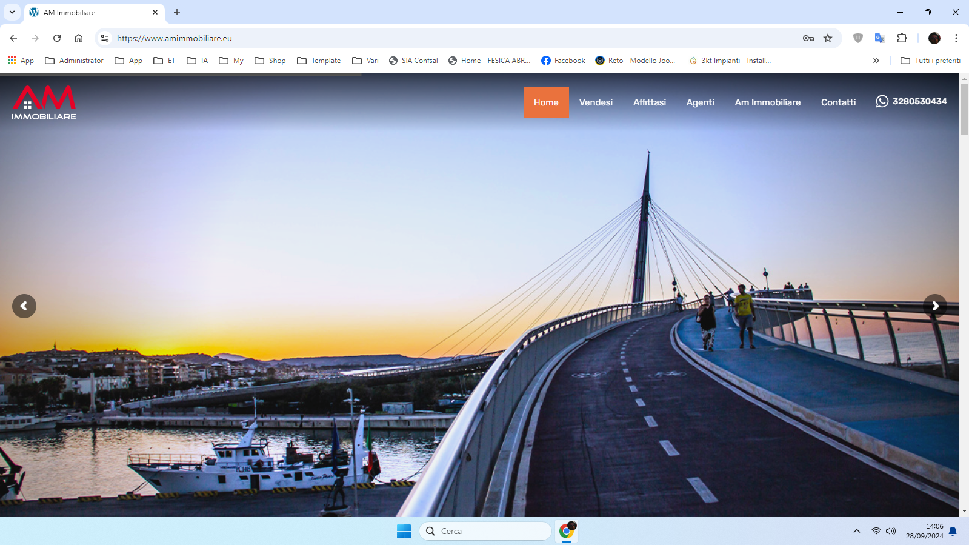Click the AM Immobiliare logo
This screenshot has width=969, height=545.
click(44, 102)
